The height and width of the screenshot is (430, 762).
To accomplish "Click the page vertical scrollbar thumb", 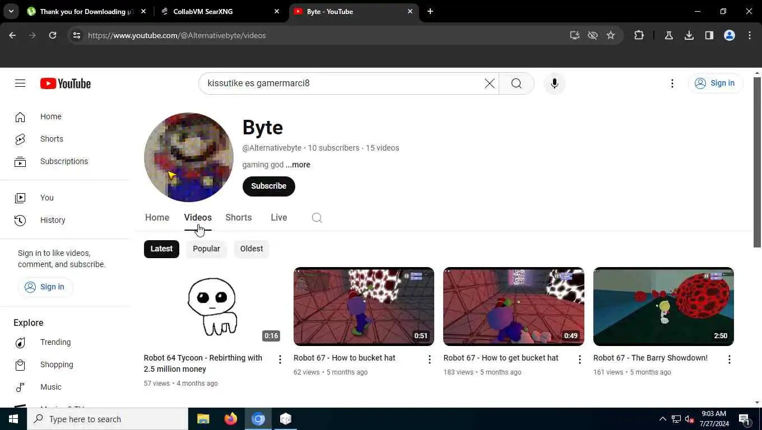I will click(x=757, y=162).
